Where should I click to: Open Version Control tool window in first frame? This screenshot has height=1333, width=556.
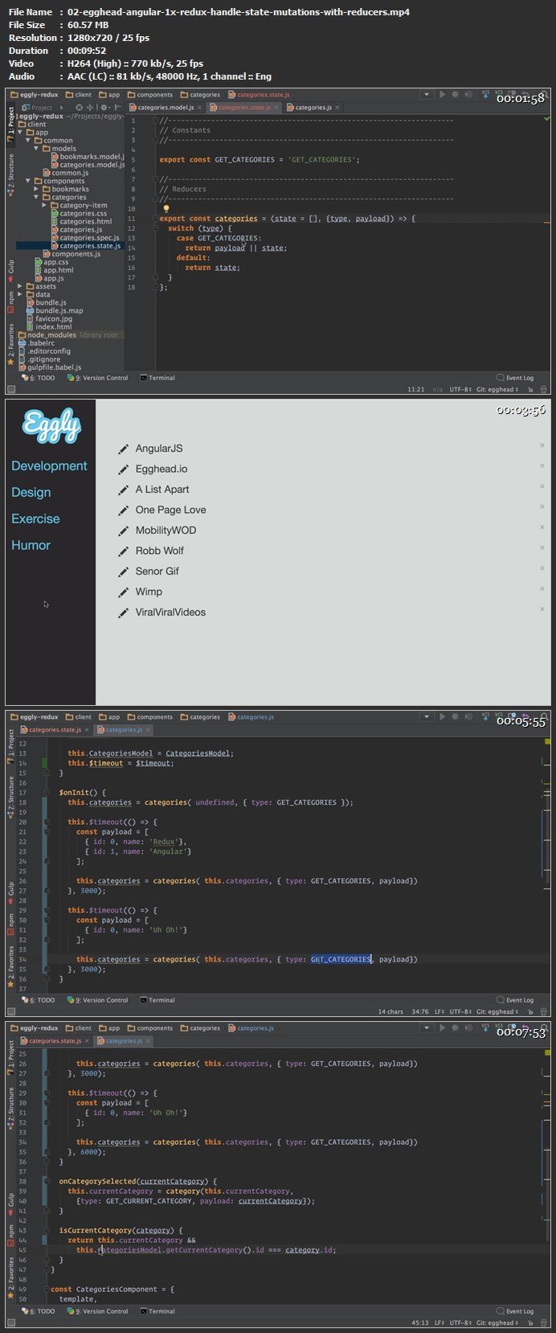pos(98,378)
